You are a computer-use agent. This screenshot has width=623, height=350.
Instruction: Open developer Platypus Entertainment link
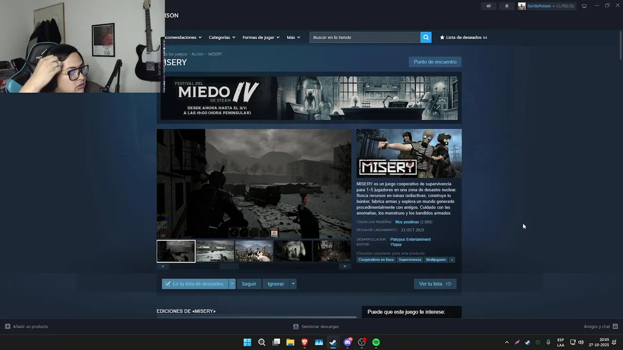pos(410,239)
